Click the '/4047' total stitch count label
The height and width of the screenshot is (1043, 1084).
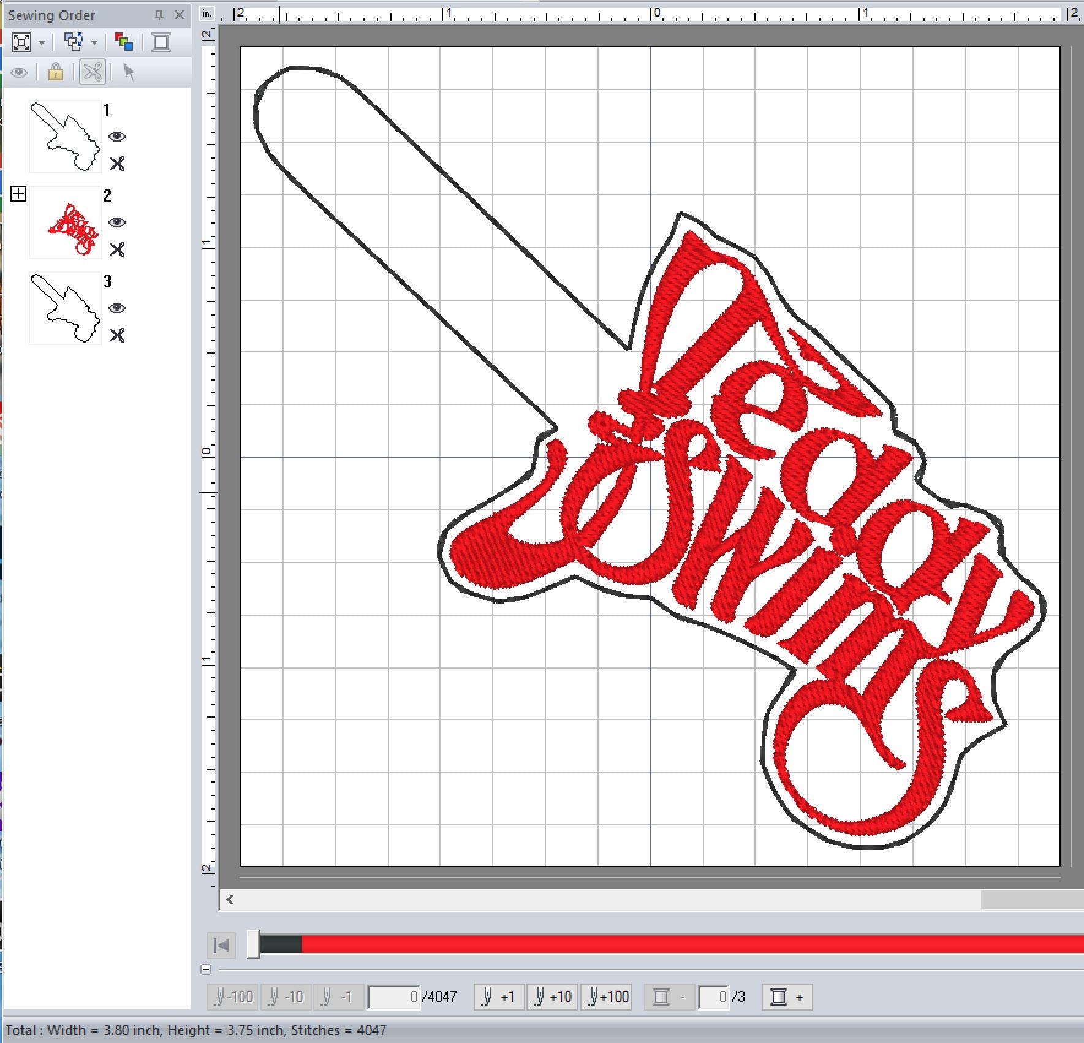(x=440, y=997)
